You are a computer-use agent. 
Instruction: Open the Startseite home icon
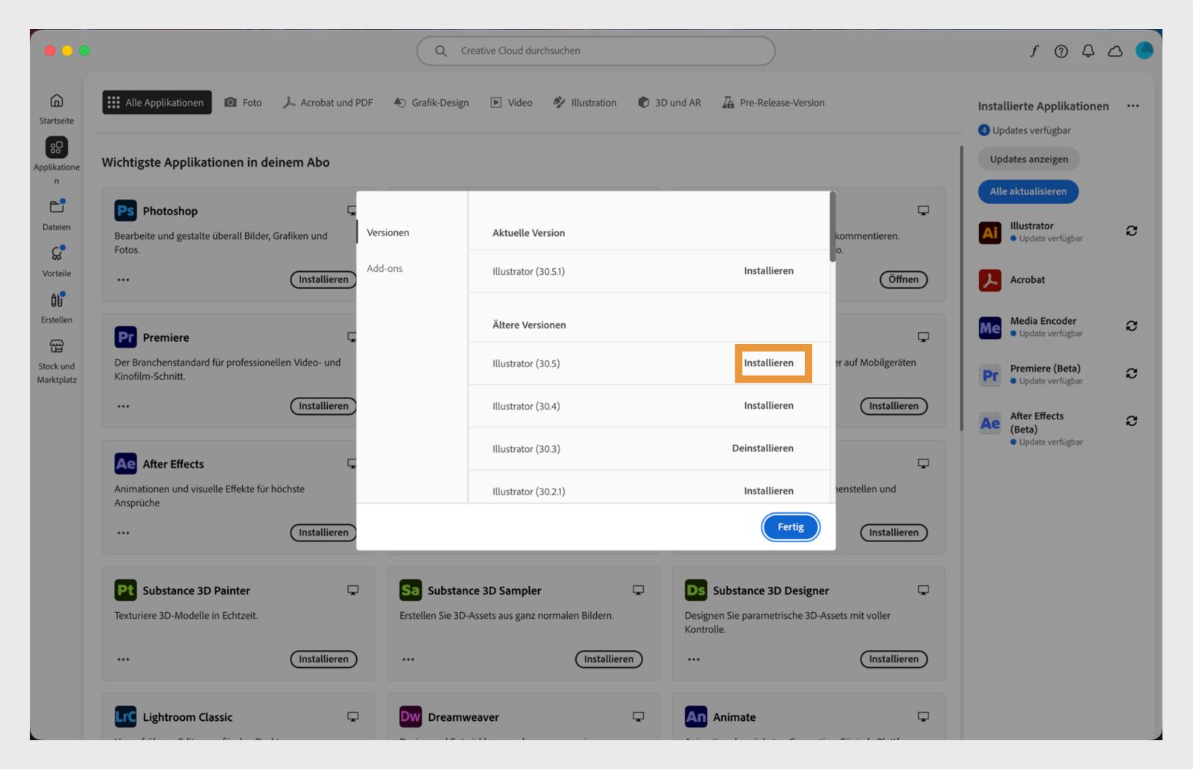[57, 101]
